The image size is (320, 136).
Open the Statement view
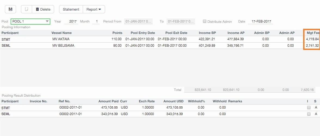click(71, 9)
